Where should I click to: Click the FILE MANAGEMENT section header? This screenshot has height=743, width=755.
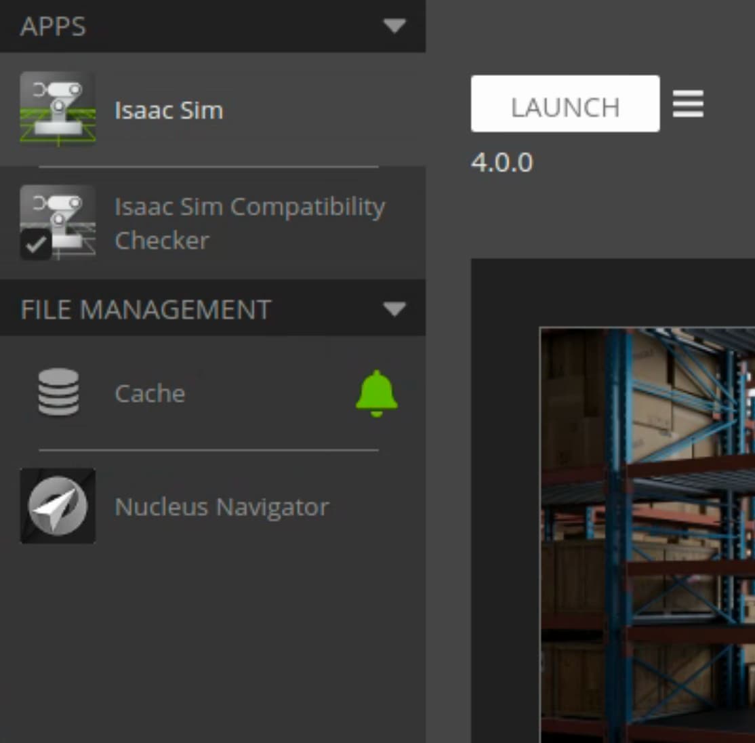click(213, 308)
